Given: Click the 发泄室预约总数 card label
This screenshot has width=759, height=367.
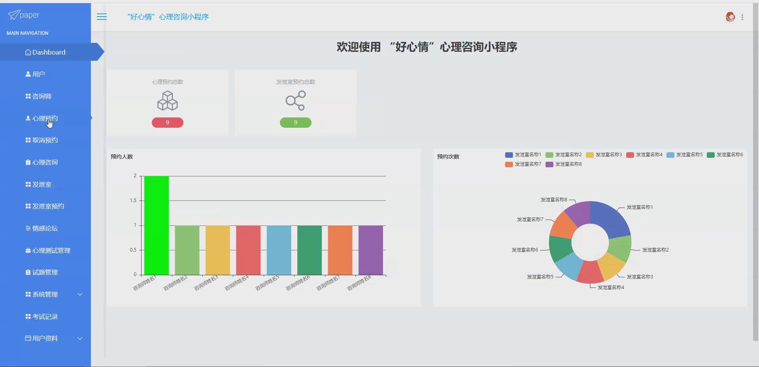Looking at the screenshot, I should click(x=296, y=82).
